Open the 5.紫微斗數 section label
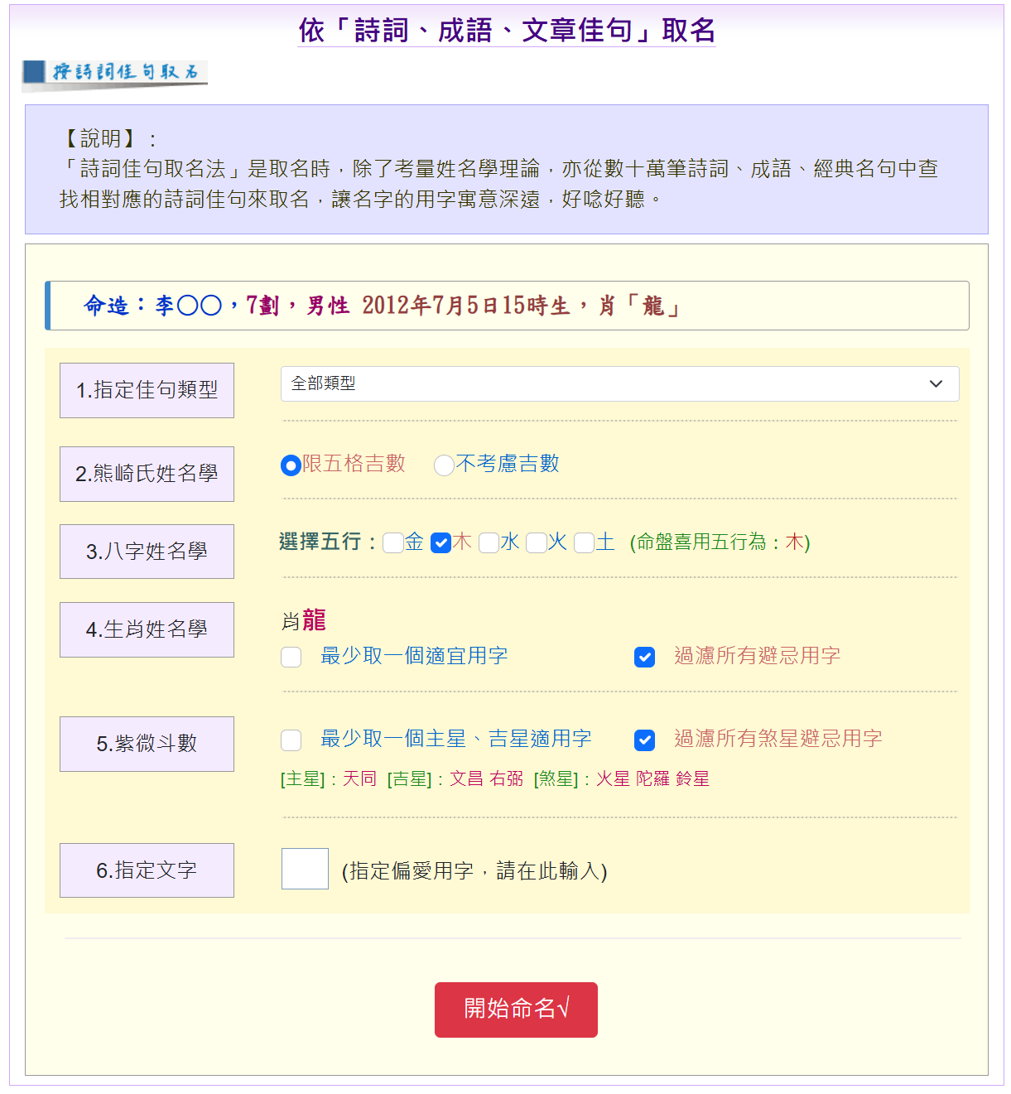This screenshot has width=1011, height=1094. pyautogui.click(x=147, y=744)
